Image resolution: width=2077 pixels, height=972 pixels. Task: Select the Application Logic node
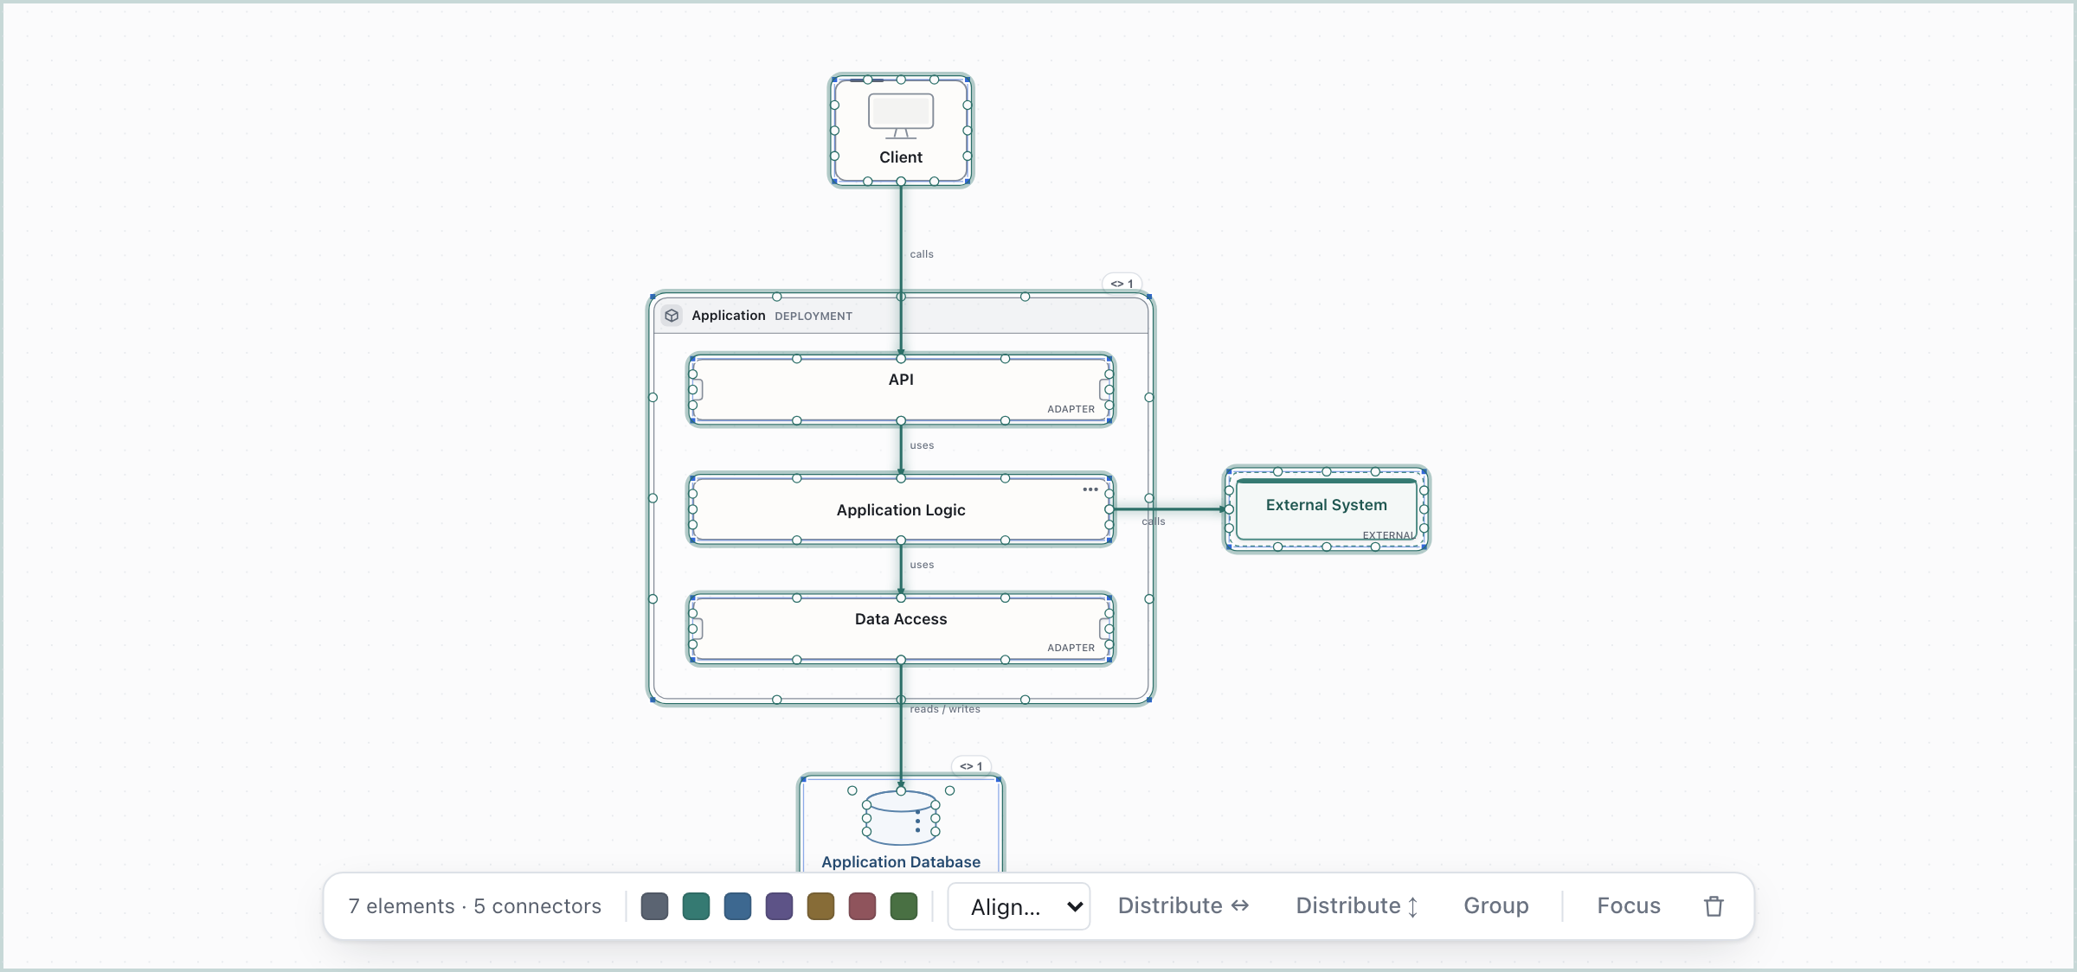tap(901, 510)
